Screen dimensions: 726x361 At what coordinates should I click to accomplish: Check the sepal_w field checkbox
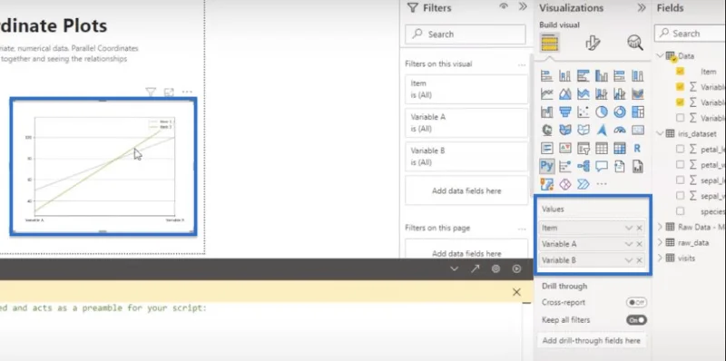click(x=680, y=195)
